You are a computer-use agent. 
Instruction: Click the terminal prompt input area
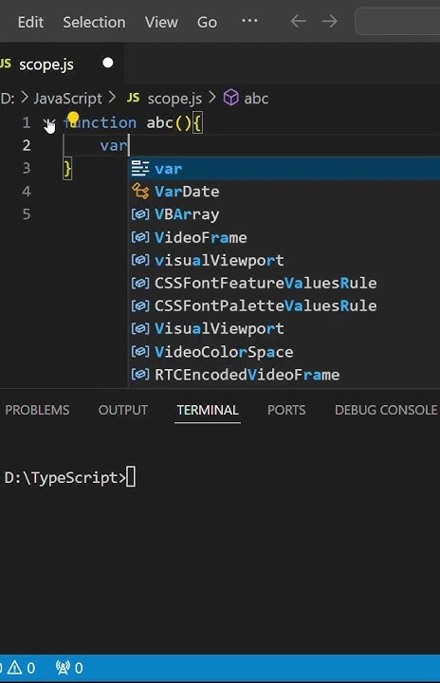click(x=131, y=477)
